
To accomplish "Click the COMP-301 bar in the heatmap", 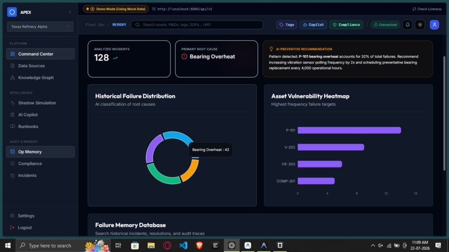I will (316, 181).
